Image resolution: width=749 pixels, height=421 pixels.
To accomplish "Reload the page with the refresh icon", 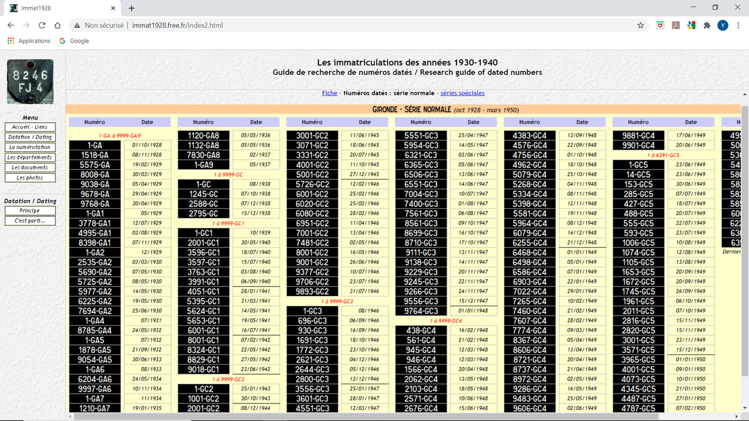I will click(42, 25).
